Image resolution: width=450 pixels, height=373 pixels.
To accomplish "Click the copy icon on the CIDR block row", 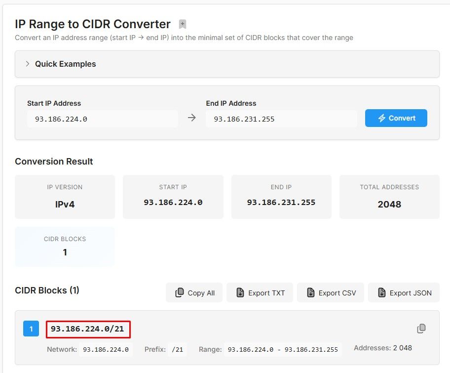I will [421, 329].
